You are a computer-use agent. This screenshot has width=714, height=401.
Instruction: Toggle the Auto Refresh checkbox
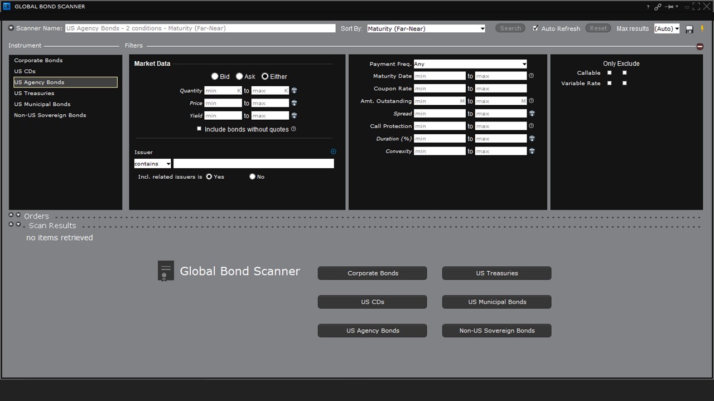click(535, 28)
